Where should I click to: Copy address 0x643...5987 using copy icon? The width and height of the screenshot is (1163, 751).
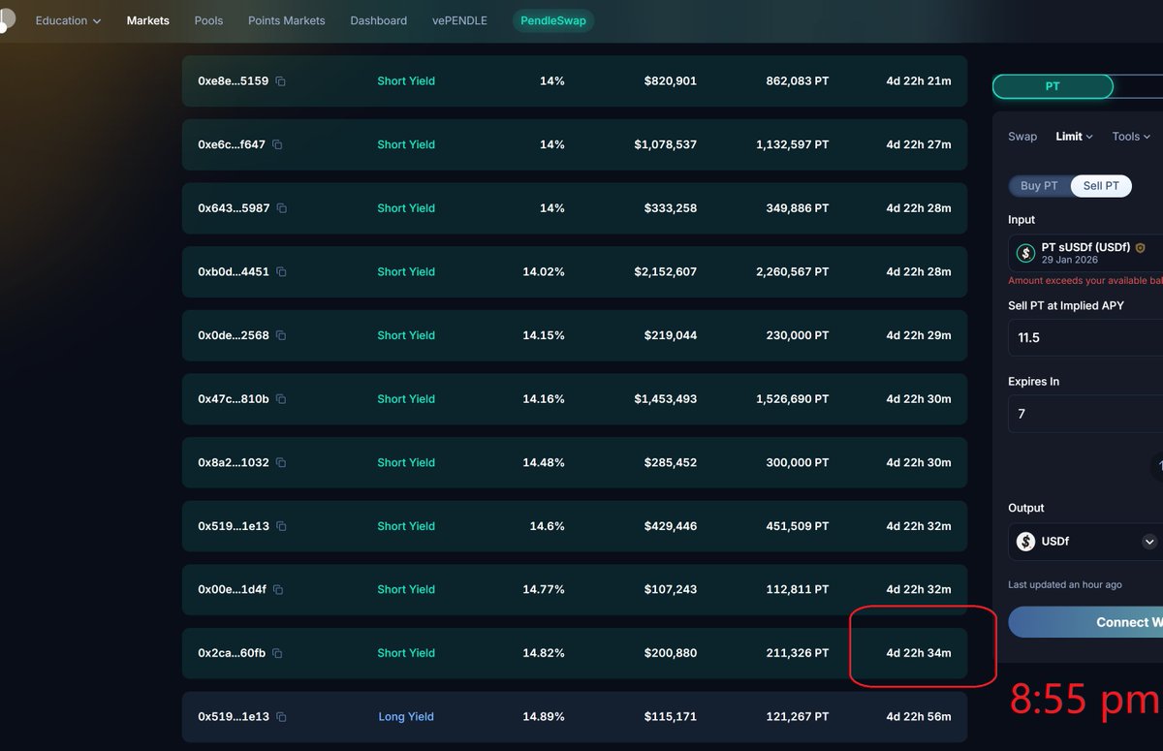(281, 208)
